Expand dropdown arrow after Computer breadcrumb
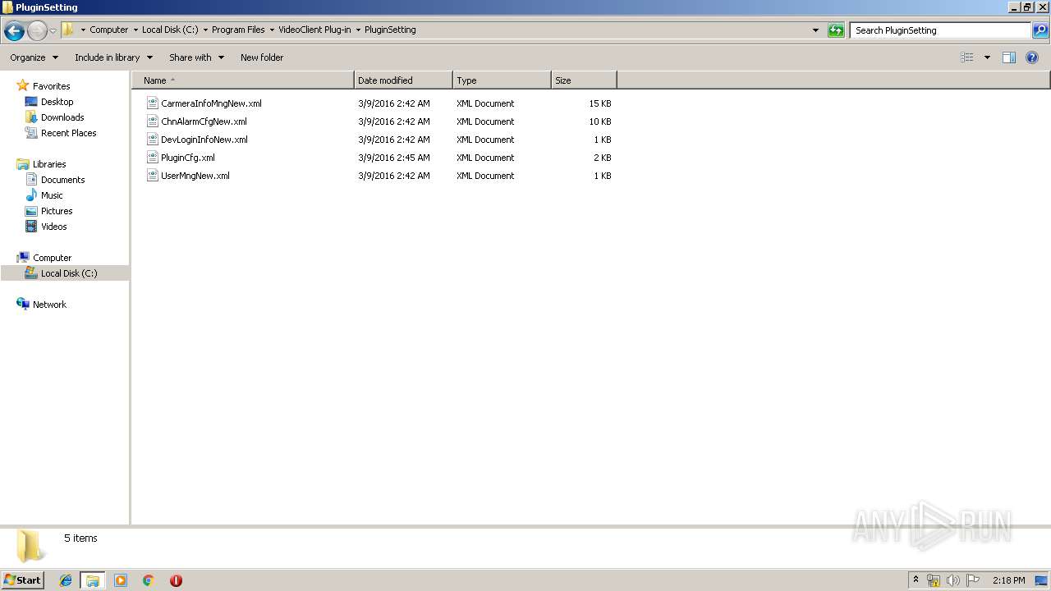Screen dimensions: 1051x591 point(135,30)
